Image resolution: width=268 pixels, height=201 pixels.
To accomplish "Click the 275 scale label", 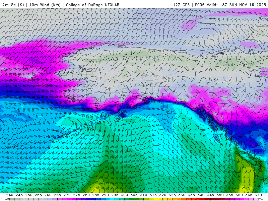I will point(77,195).
